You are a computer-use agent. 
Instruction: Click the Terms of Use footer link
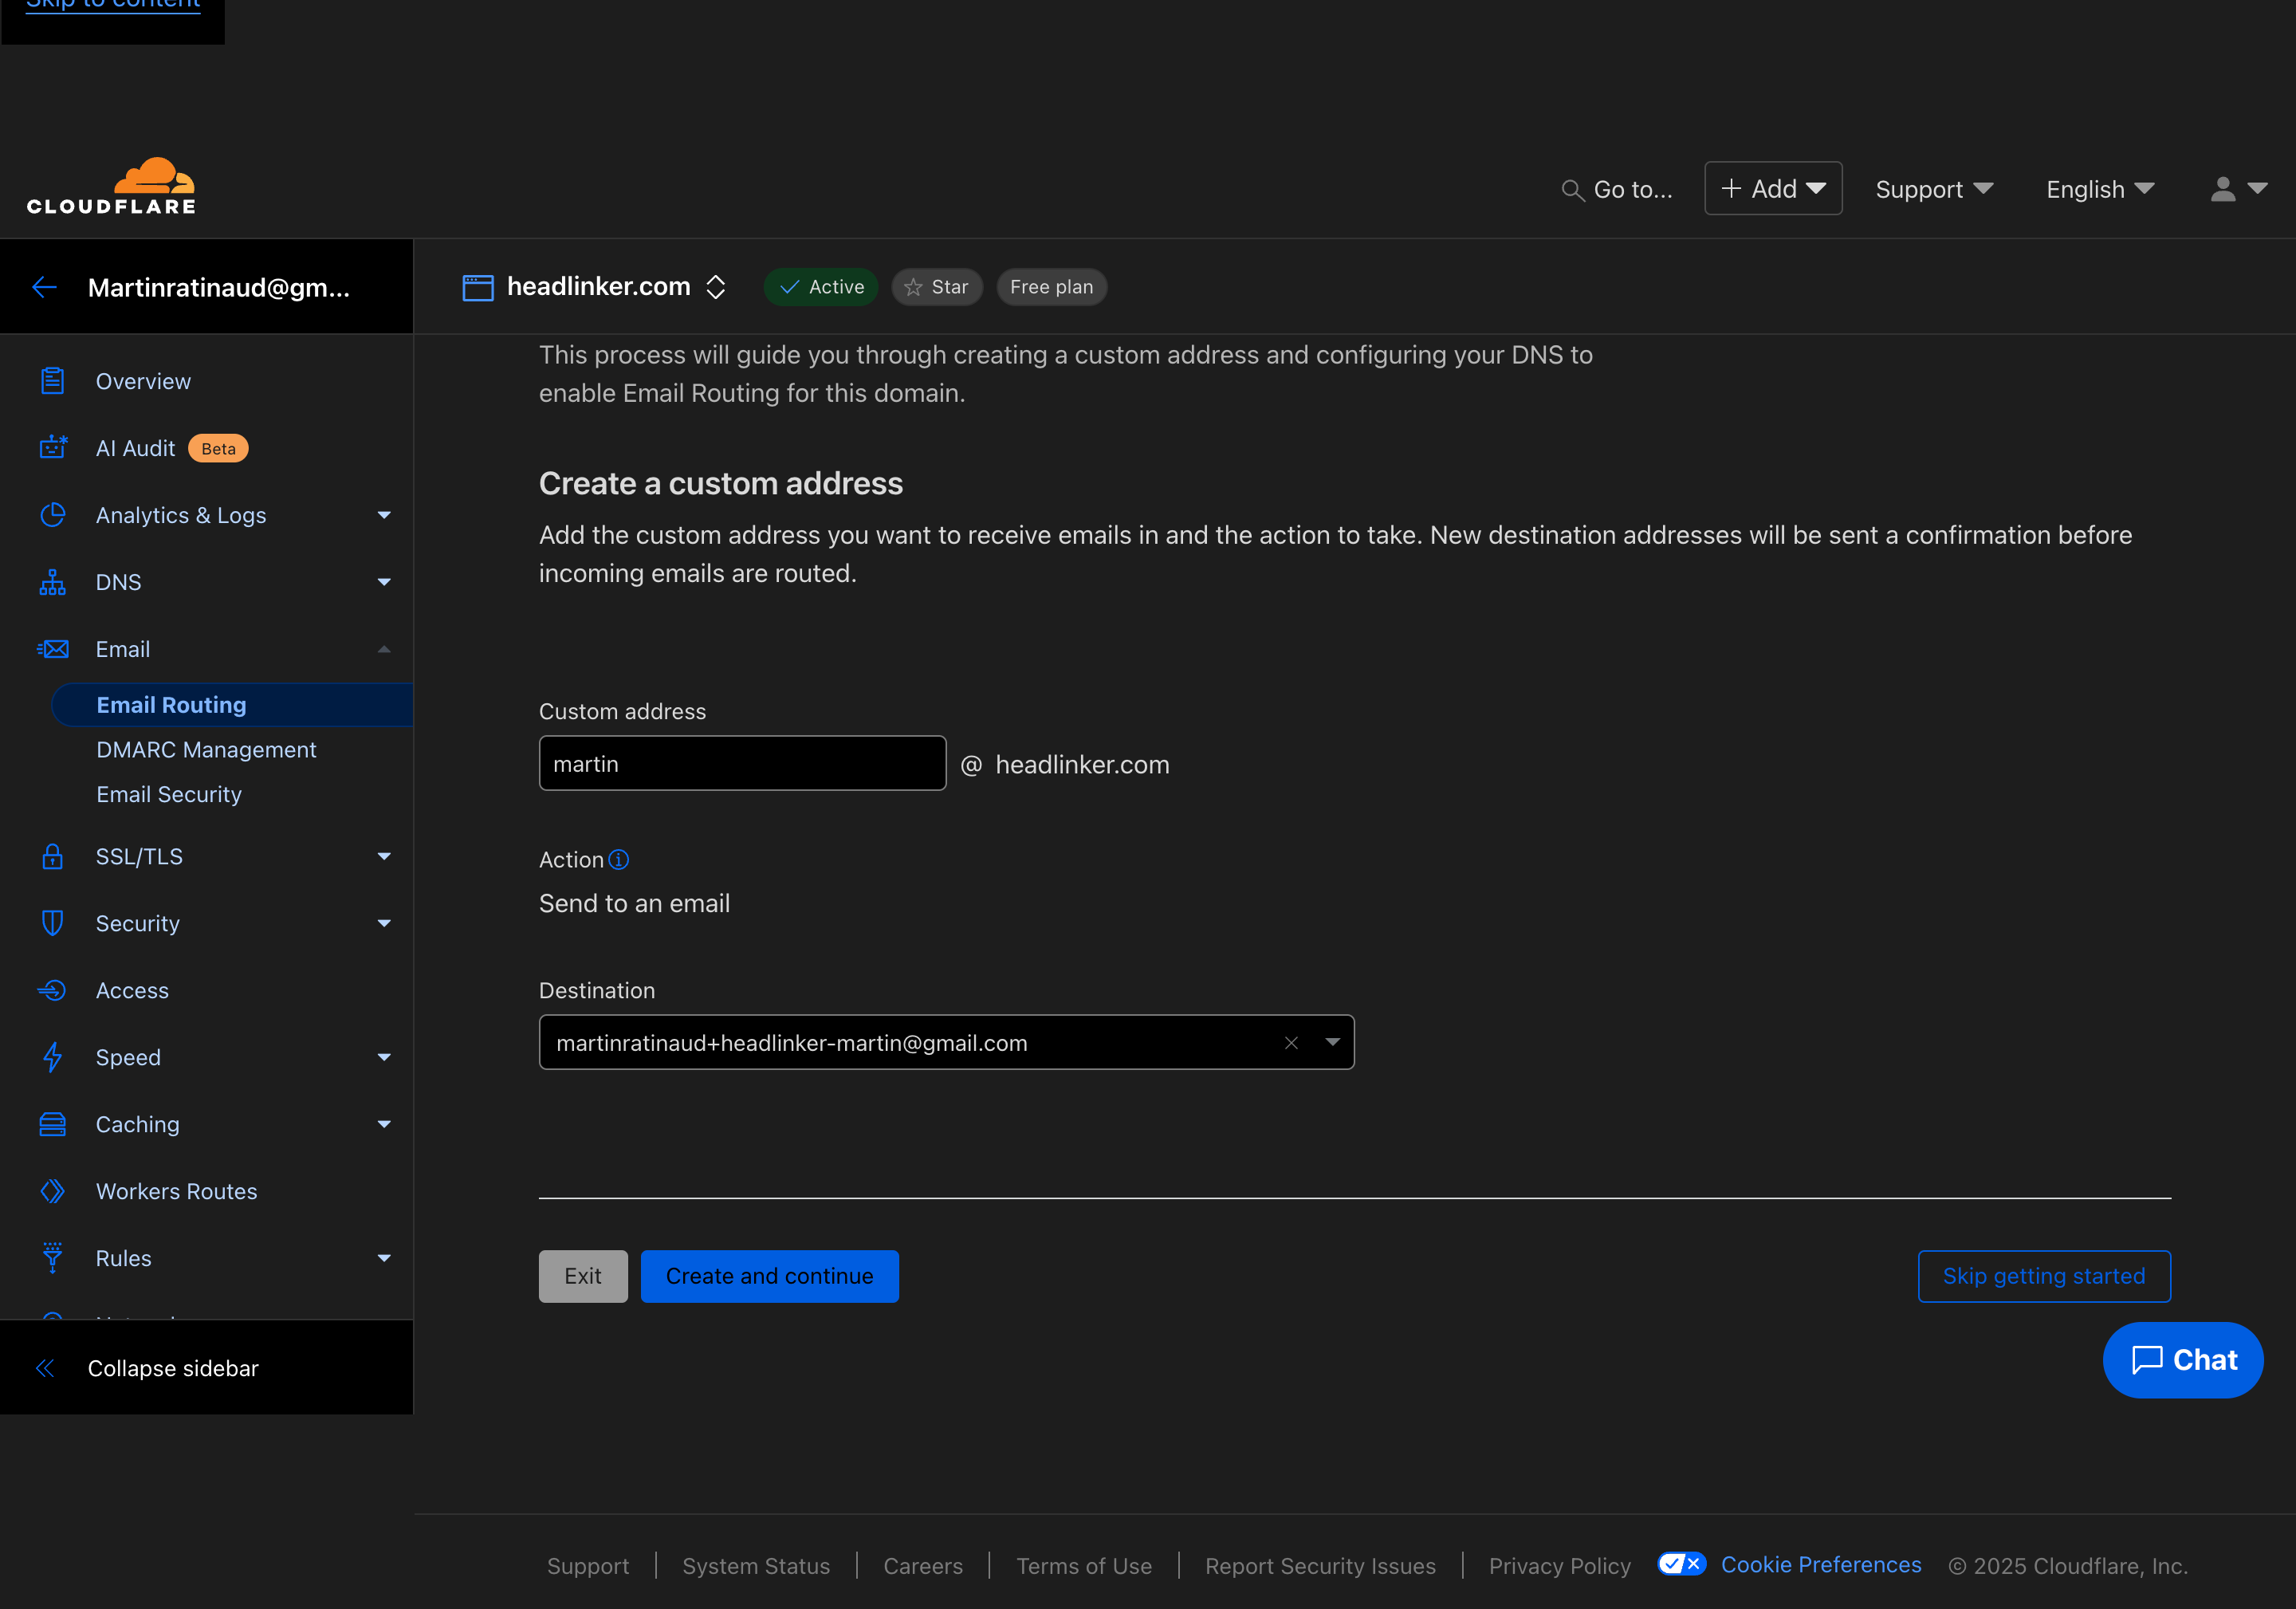1083,1566
